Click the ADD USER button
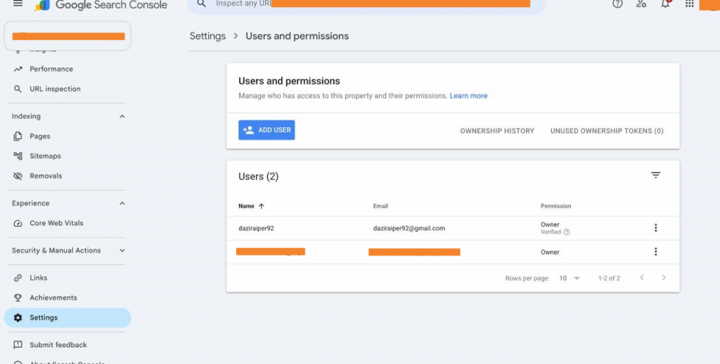Image resolution: width=720 pixels, height=364 pixels. pos(266,130)
